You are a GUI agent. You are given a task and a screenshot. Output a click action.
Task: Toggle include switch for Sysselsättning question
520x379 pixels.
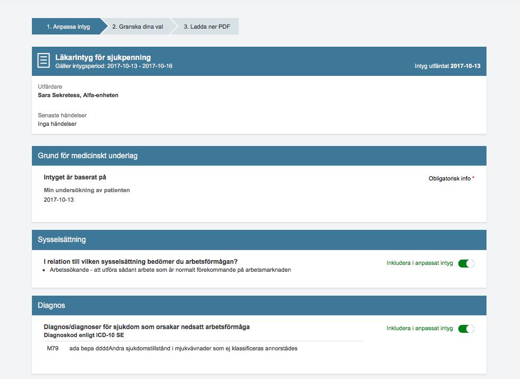click(x=466, y=263)
